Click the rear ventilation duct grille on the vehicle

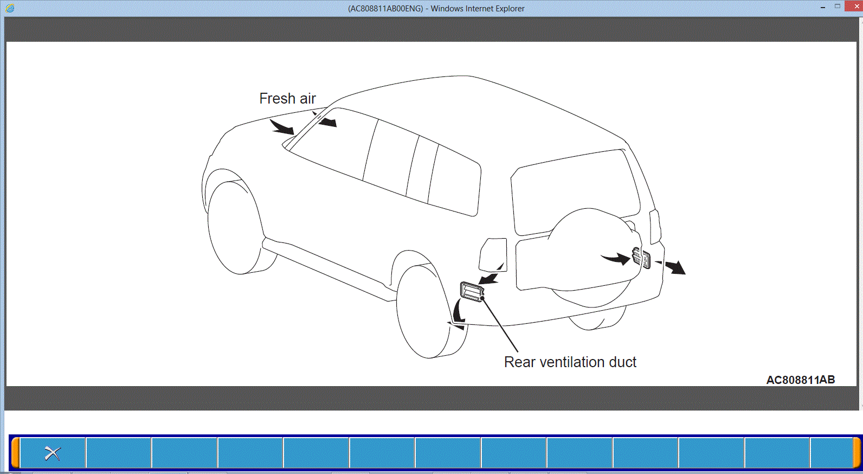pos(471,291)
